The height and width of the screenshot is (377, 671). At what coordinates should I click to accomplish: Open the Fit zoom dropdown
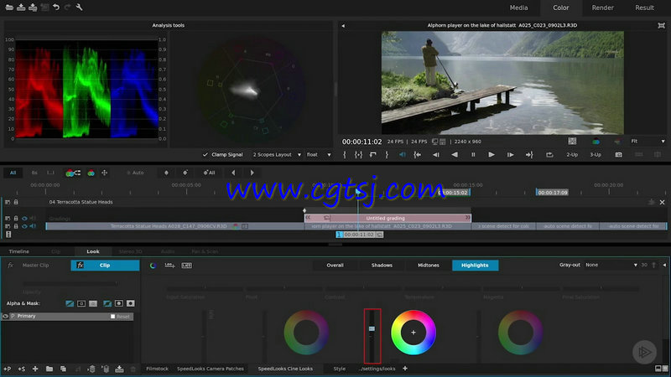tap(648, 142)
